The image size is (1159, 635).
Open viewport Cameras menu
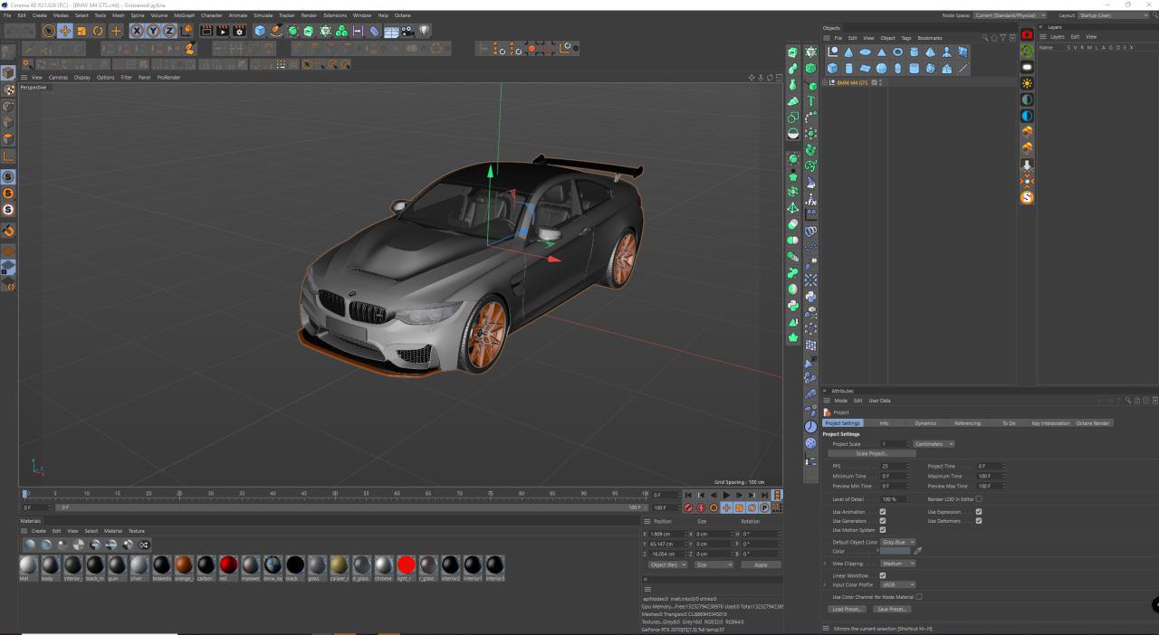[58, 77]
